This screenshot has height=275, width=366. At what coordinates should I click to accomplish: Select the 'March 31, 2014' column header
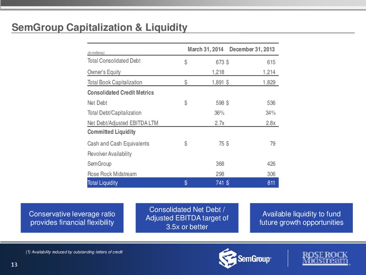click(x=205, y=49)
